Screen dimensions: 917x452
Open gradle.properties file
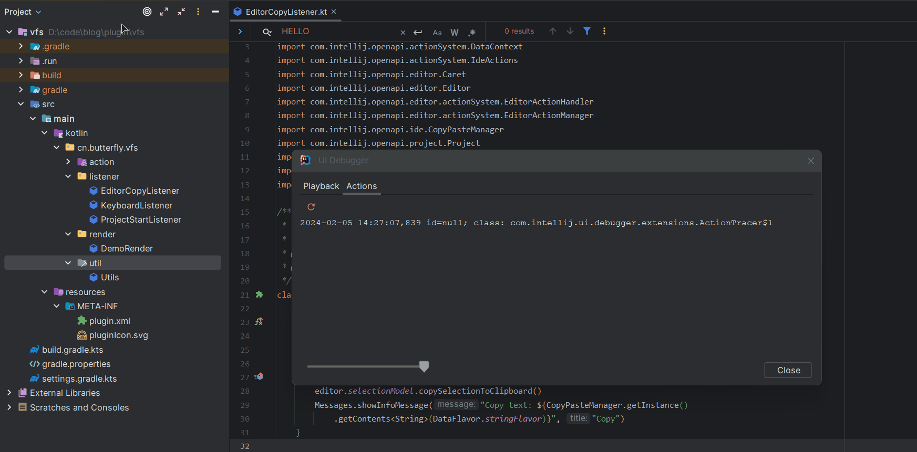[x=76, y=364]
